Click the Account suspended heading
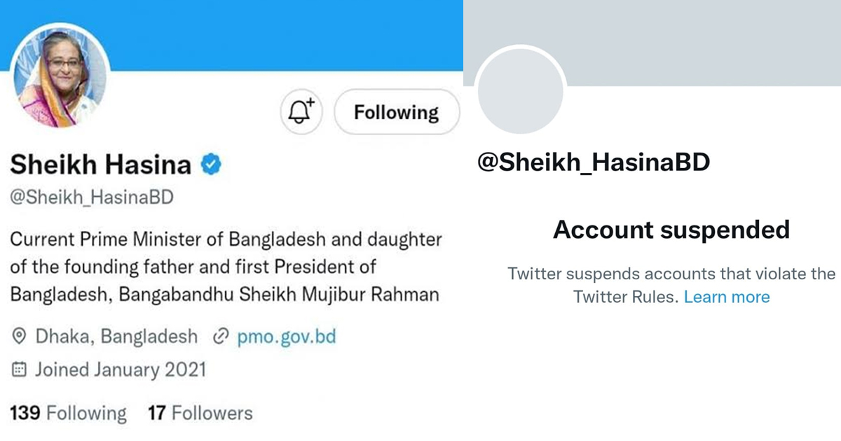Viewport: 841px width, 441px height. coord(671,230)
